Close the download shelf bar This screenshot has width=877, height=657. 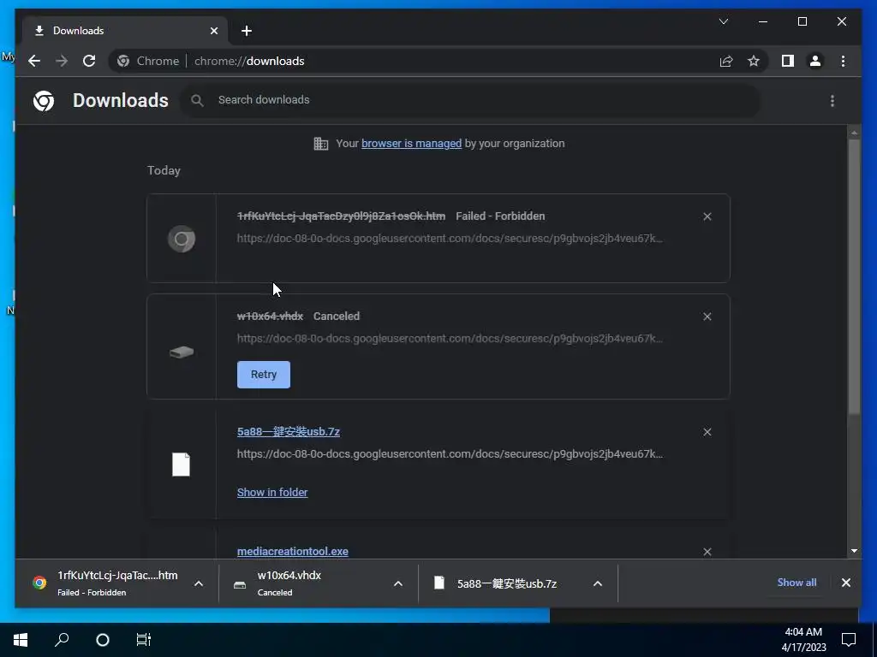[x=845, y=583]
